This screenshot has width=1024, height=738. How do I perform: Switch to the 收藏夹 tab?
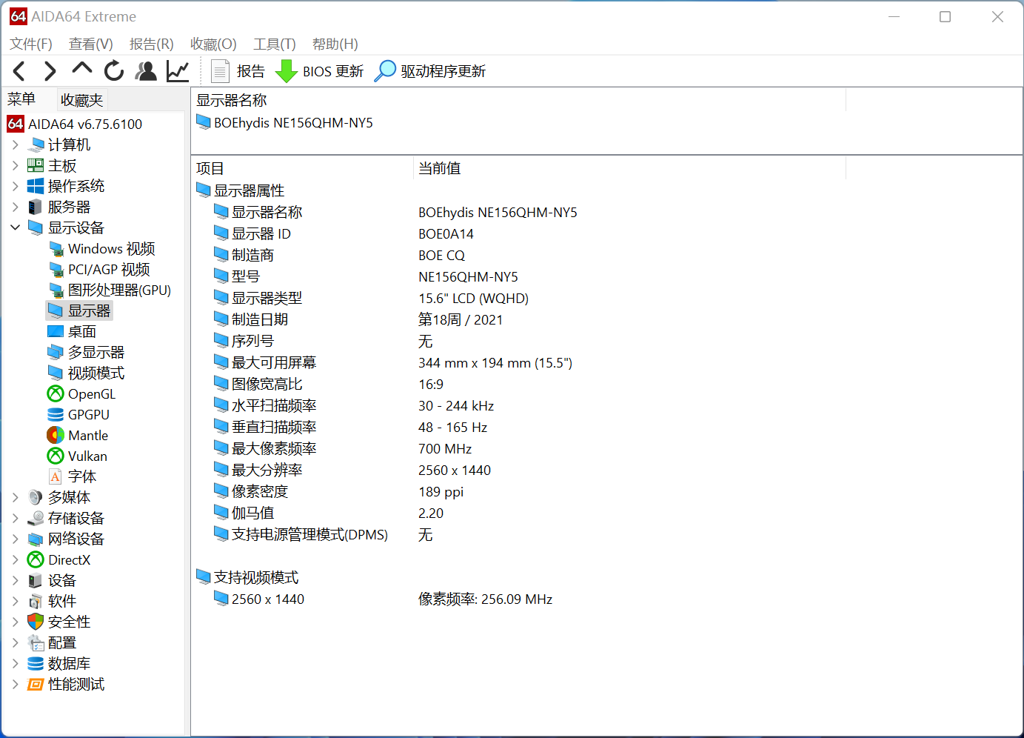click(x=81, y=100)
